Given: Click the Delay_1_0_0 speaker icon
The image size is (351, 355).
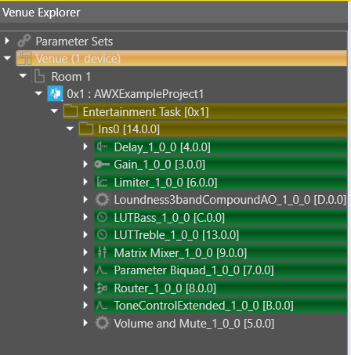Looking at the screenshot, I should [x=102, y=147].
